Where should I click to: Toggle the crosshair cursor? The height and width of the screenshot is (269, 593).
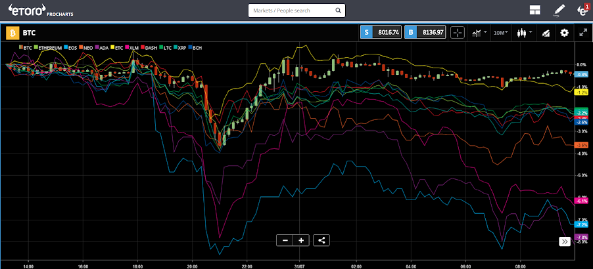(457, 33)
